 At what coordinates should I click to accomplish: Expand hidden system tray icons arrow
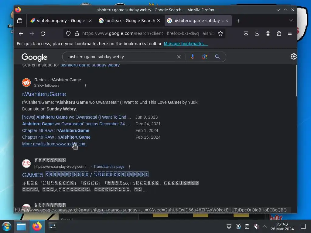click(x=265, y=226)
